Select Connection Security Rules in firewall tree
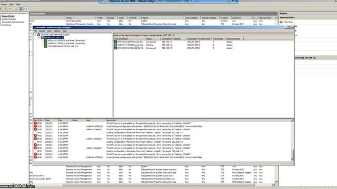Viewport: 337px width, 189px height. click(x=13, y=22)
